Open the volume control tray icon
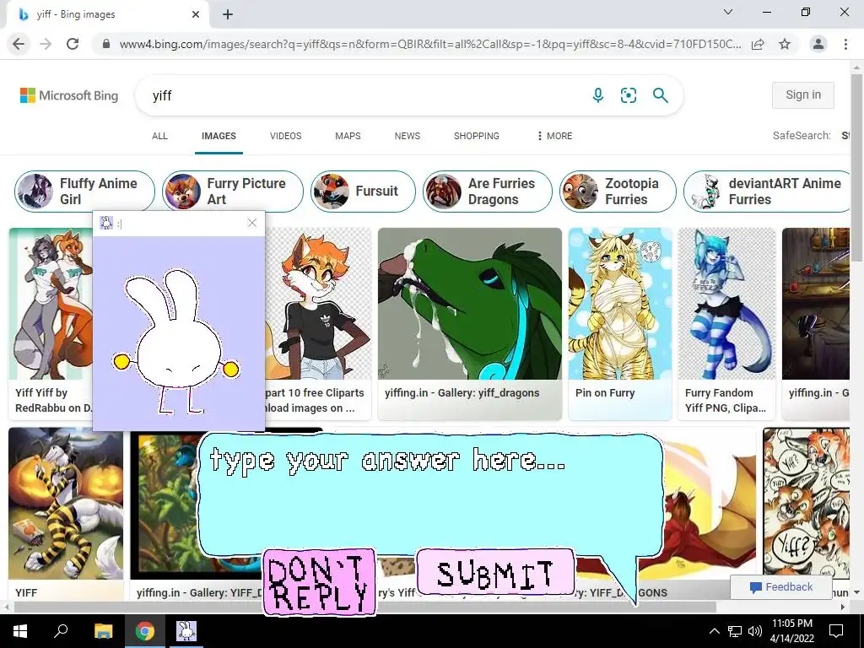 click(755, 631)
